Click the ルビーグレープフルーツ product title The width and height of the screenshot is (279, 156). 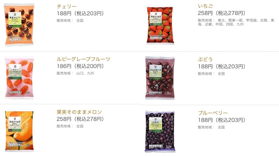[x=83, y=59]
